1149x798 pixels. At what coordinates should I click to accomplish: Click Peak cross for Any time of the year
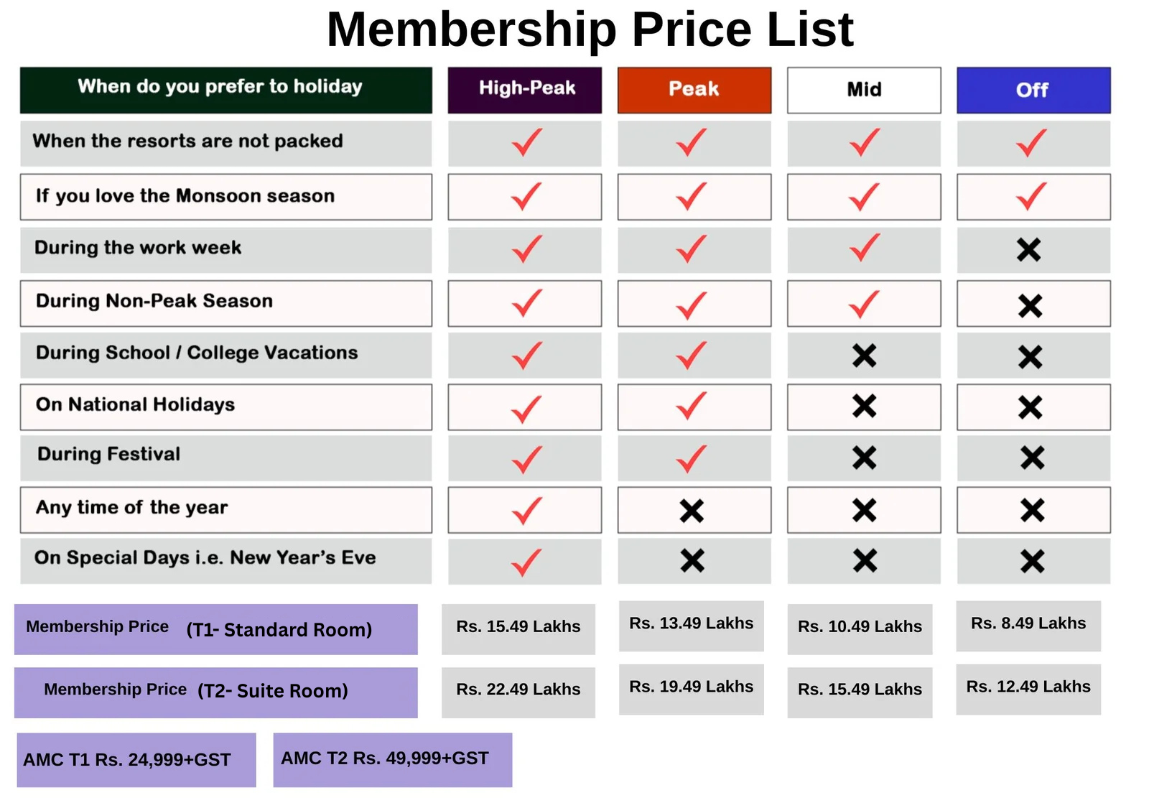(x=692, y=511)
